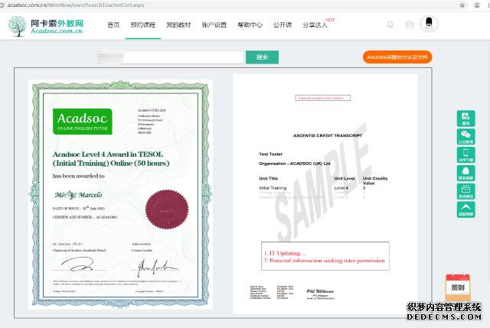Click the translate sidebar icon
This screenshot has height=328, width=490.
(x=466, y=119)
